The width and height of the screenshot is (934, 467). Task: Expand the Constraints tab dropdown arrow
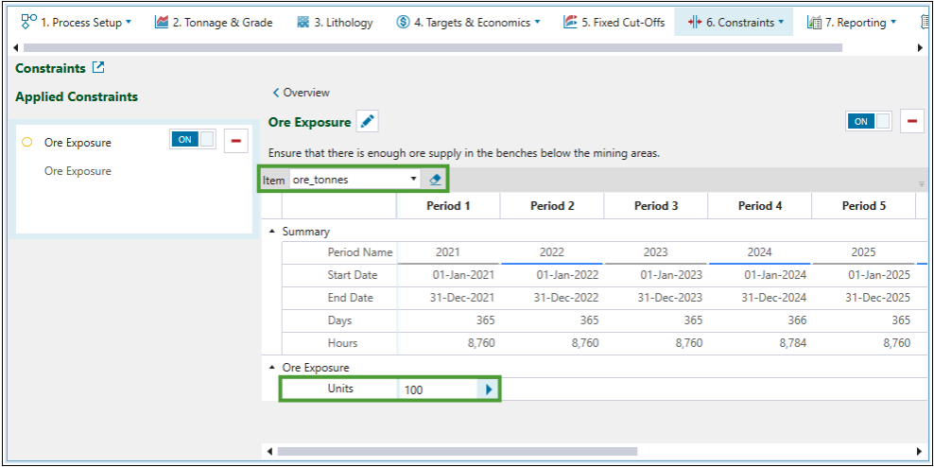(x=780, y=23)
